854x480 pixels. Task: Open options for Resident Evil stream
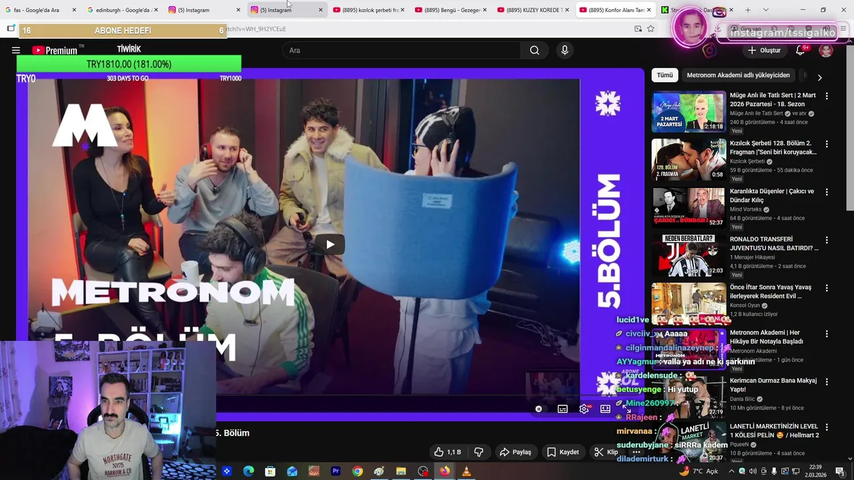tap(827, 288)
